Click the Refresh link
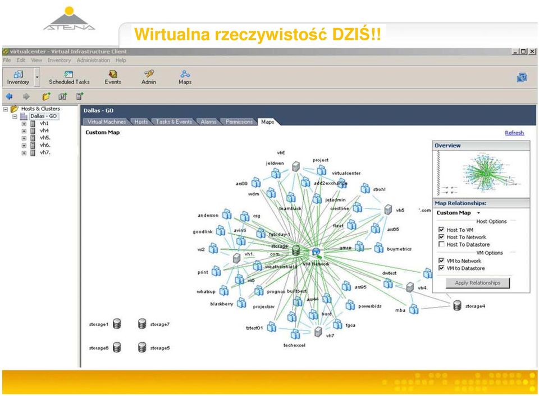Viewport: 539px width, 396px height. tap(514, 133)
